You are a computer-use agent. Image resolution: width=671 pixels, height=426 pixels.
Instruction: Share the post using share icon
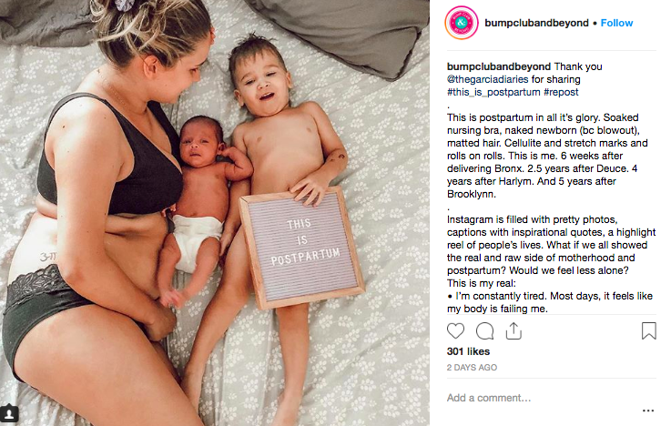pos(513,330)
